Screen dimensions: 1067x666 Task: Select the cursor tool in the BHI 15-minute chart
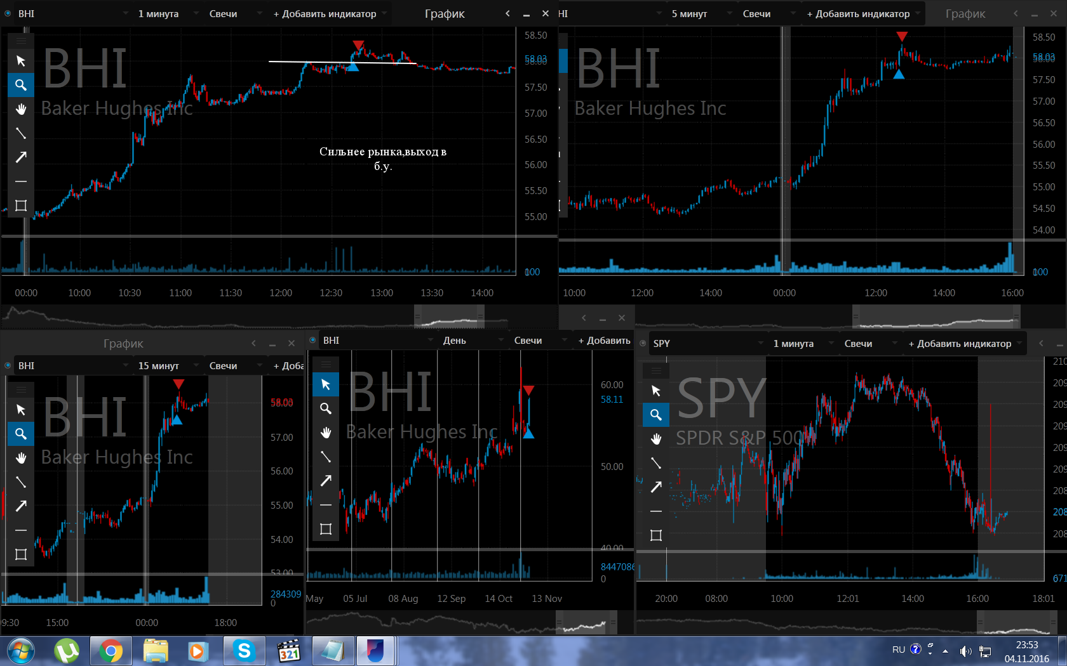[21, 410]
